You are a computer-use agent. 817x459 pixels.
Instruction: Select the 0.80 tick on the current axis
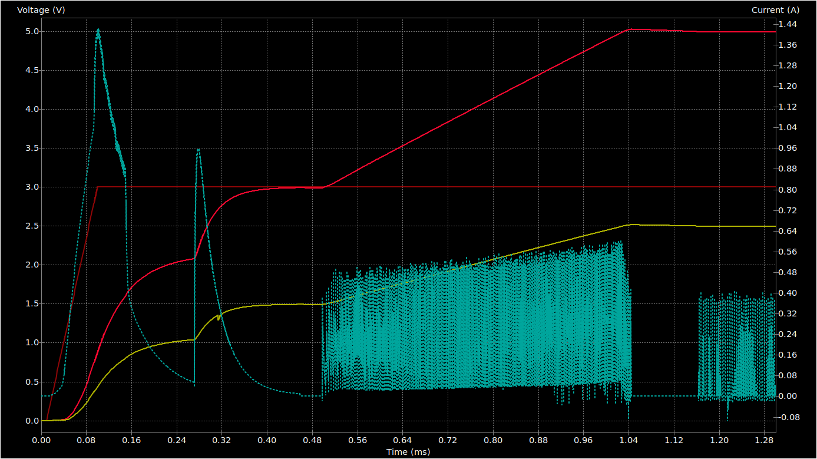[788, 190]
